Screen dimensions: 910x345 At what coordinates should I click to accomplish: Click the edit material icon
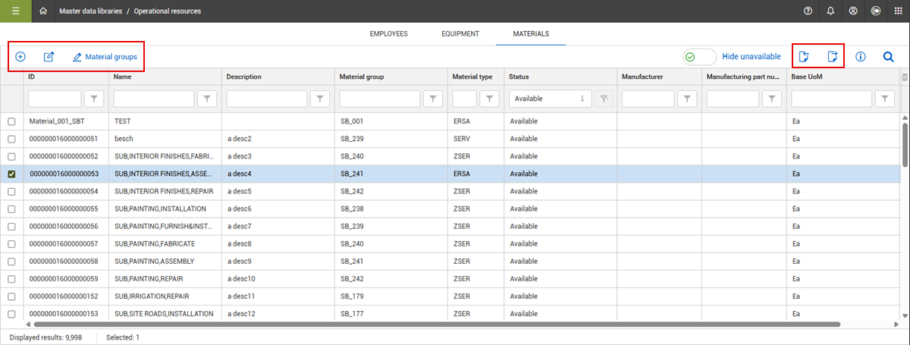coord(49,57)
